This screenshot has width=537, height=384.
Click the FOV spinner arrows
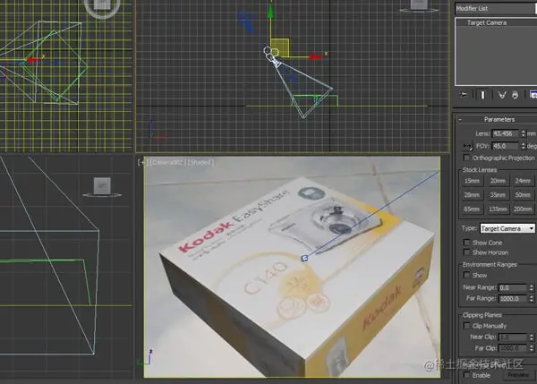(x=523, y=146)
